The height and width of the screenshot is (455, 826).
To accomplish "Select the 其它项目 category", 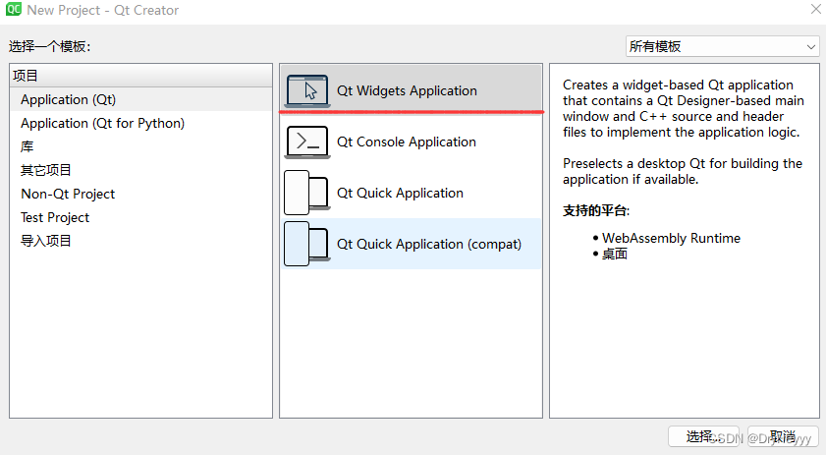I will 140,170.
